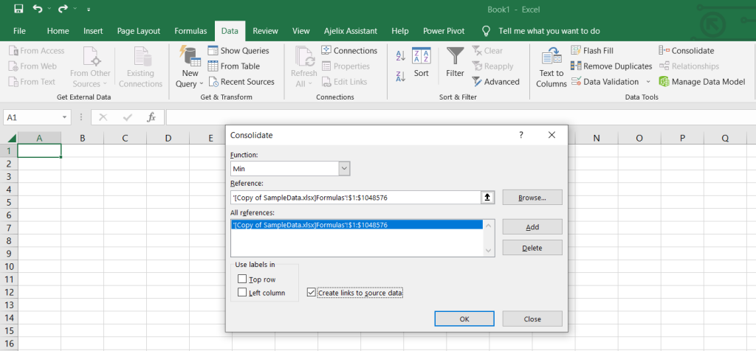The height and width of the screenshot is (351, 756).
Task: Undo the last action
Action: (38, 9)
